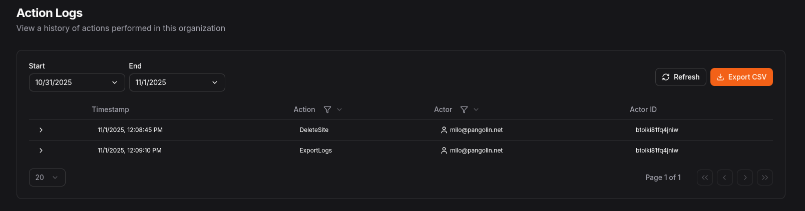
Task: Click the Refresh button
Action: click(x=680, y=77)
